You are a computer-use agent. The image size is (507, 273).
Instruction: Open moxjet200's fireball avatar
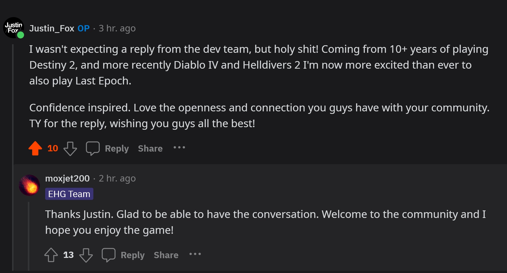pos(29,185)
